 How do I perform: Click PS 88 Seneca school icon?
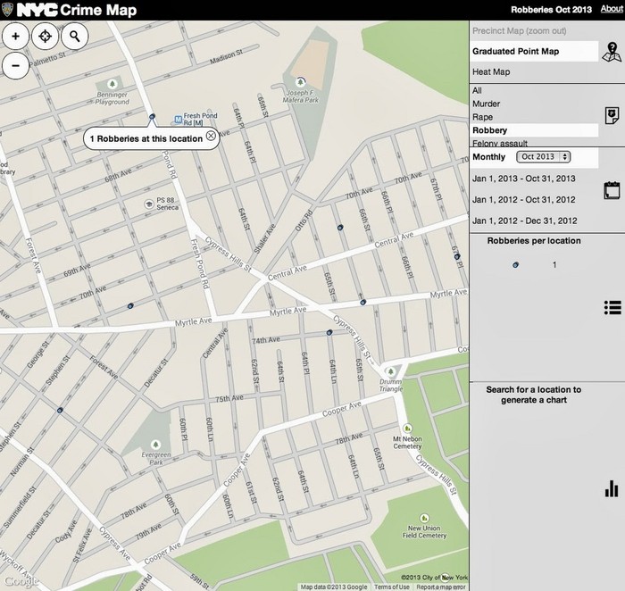[149, 204]
